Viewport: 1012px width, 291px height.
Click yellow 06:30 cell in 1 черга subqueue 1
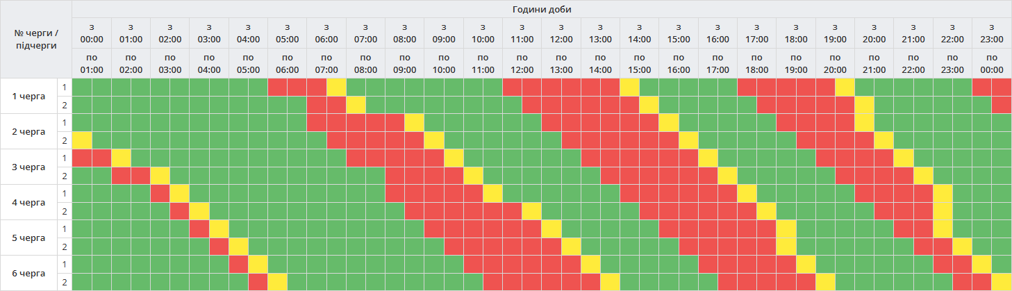(x=337, y=88)
